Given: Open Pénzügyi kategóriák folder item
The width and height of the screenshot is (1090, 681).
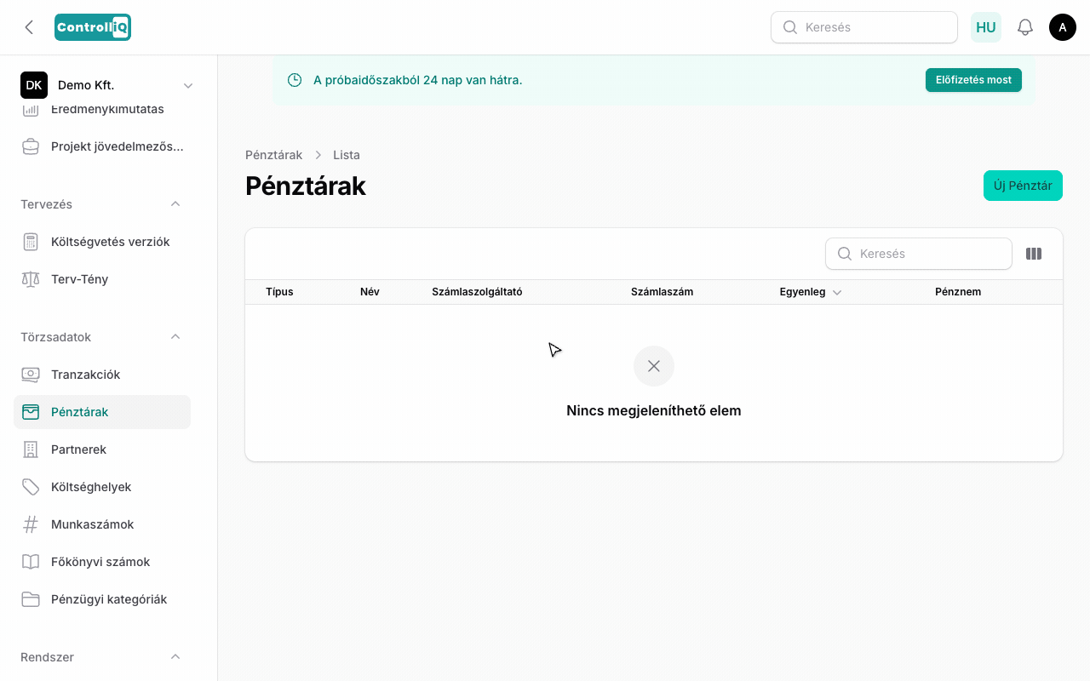Looking at the screenshot, I should pos(102,599).
